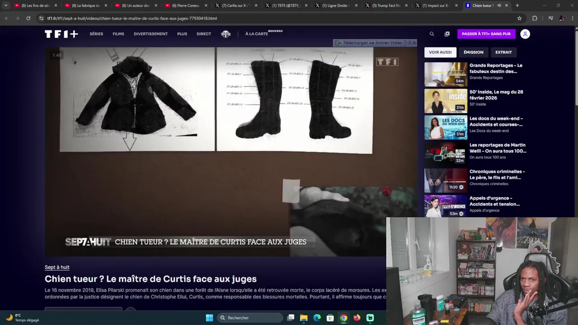Switch to the 'Cerfia sur X' tab
Image resolution: width=578 pixels, height=325 pixels.
click(236, 5)
